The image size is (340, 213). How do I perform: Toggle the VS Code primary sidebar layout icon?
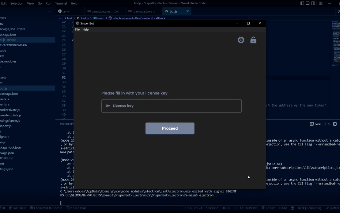[x=302, y=3]
